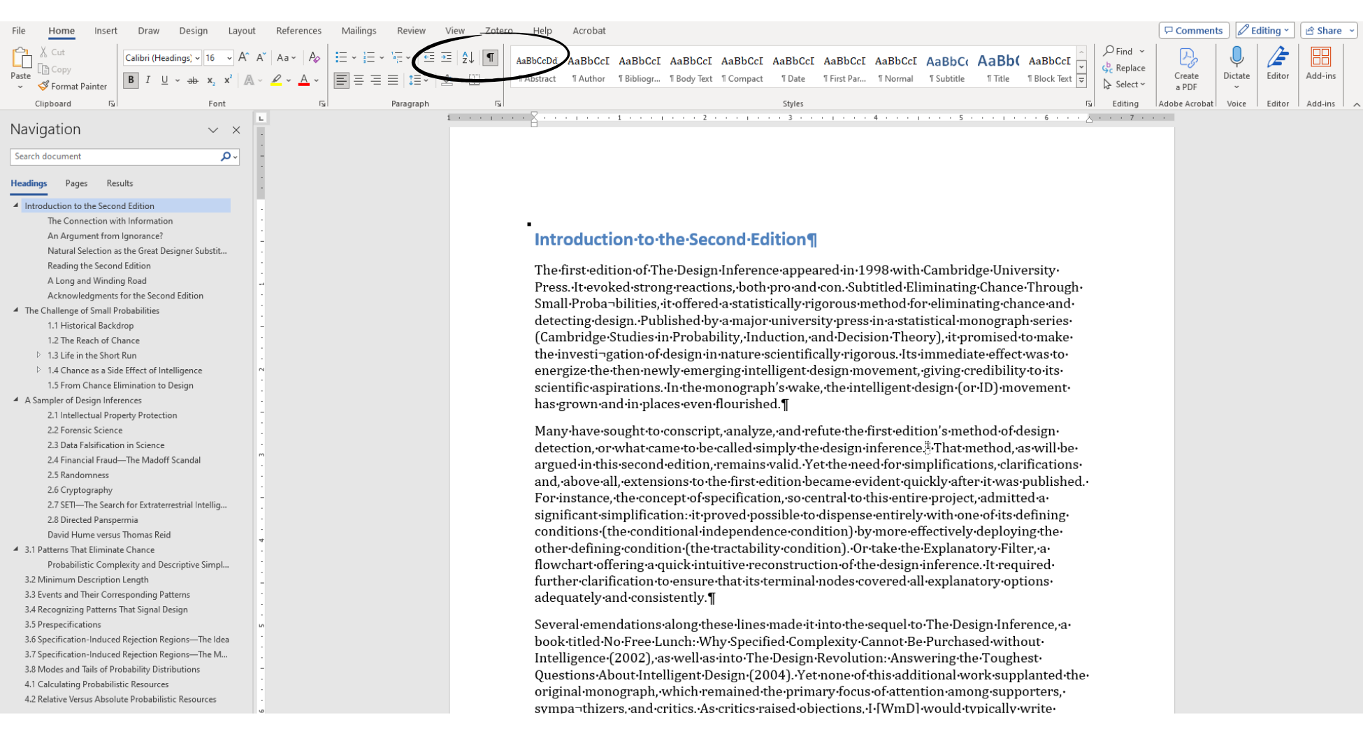The image size is (1363, 734).
Task: Switch to the Pages tab in Navigation
Action: [76, 183]
